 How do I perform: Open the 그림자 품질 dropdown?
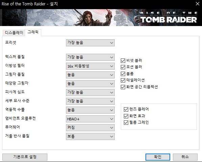(90, 75)
